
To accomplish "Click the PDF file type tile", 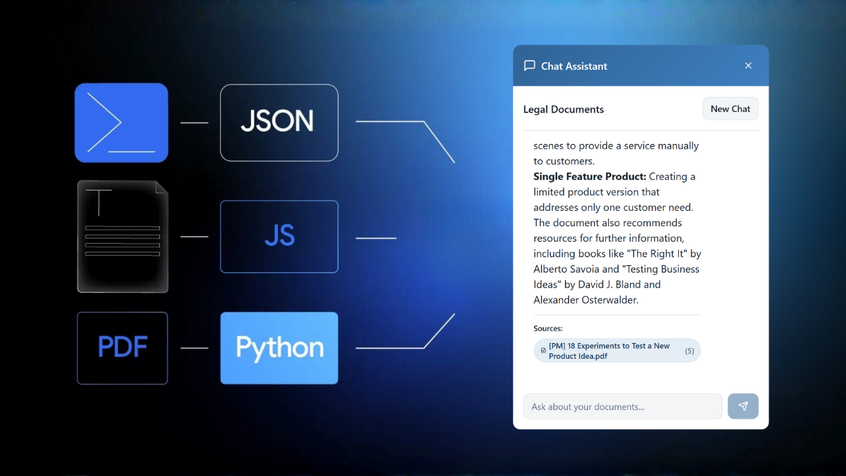I will click(x=122, y=348).
